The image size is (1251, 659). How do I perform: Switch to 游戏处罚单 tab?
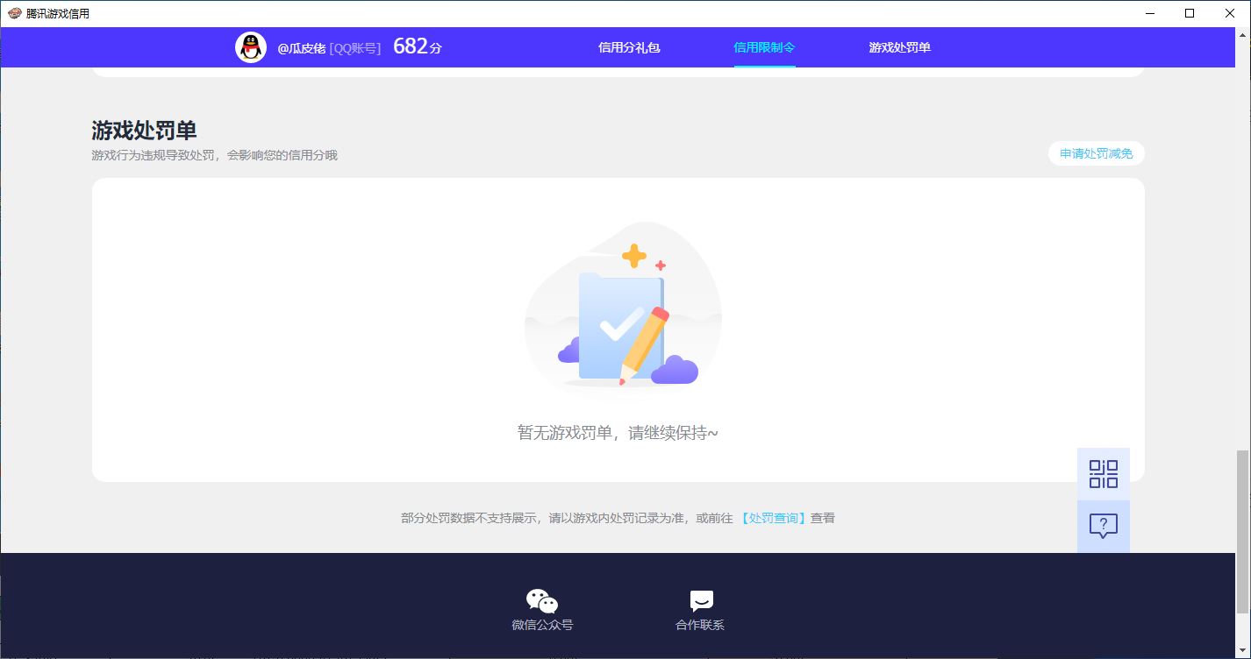click(x=899, y=47)
